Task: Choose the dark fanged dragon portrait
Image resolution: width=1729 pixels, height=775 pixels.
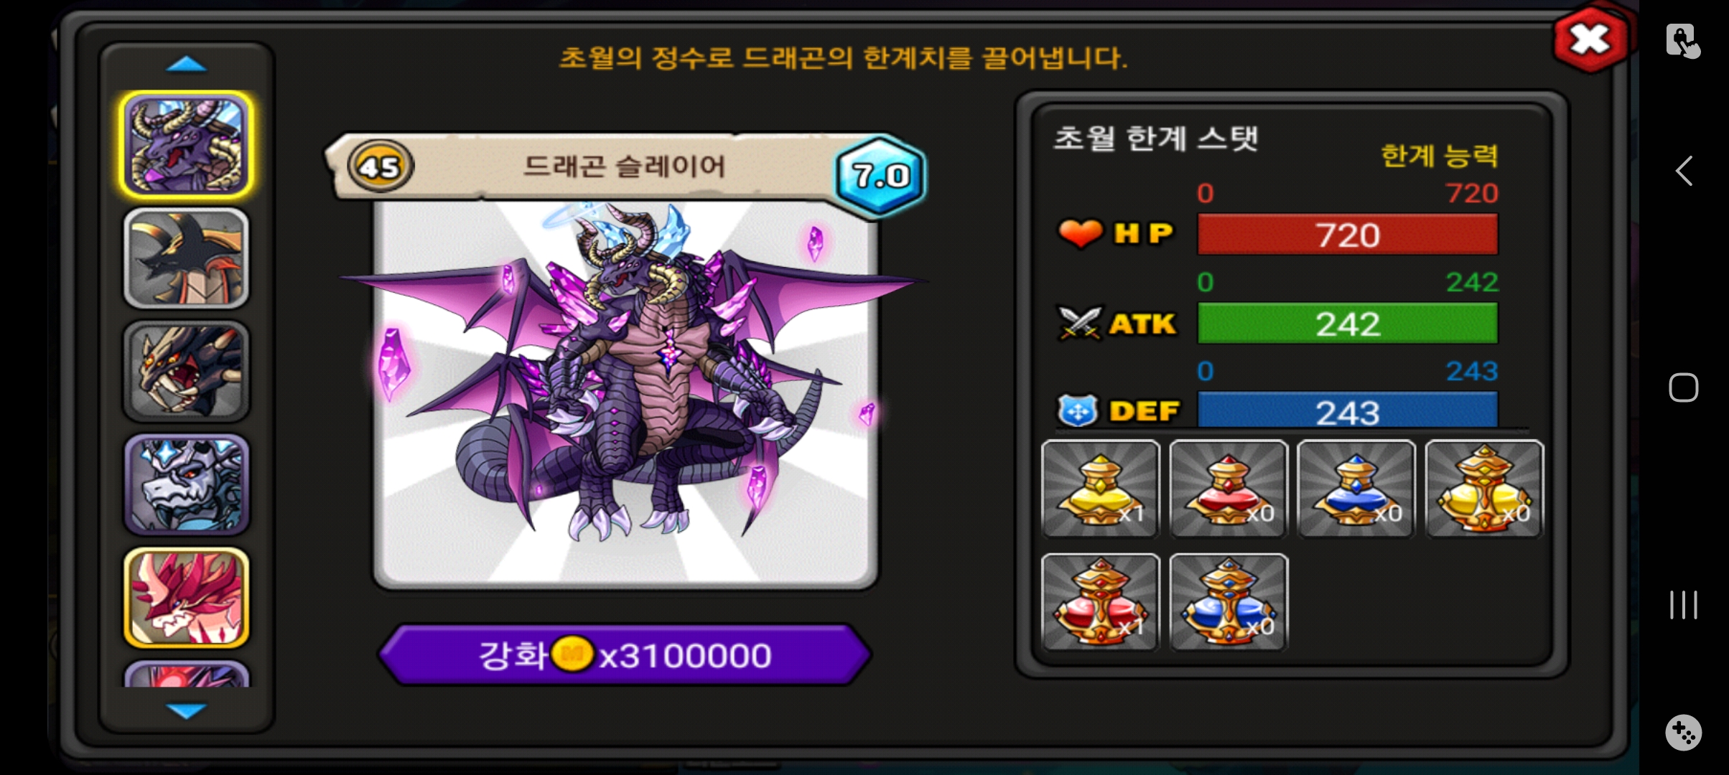Action: pyautogui.click(x=187, y=372)
